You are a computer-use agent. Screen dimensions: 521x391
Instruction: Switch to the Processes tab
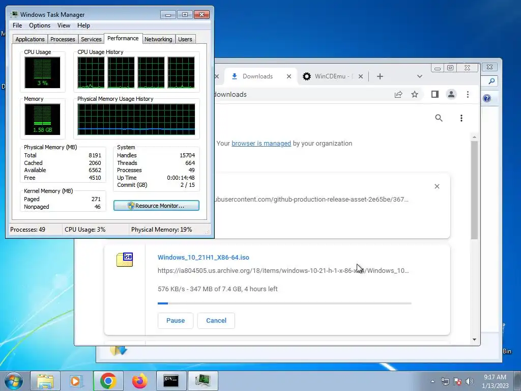point(63,39)
